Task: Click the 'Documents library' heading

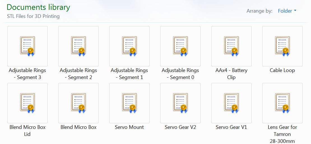Action: pos(38,7)
